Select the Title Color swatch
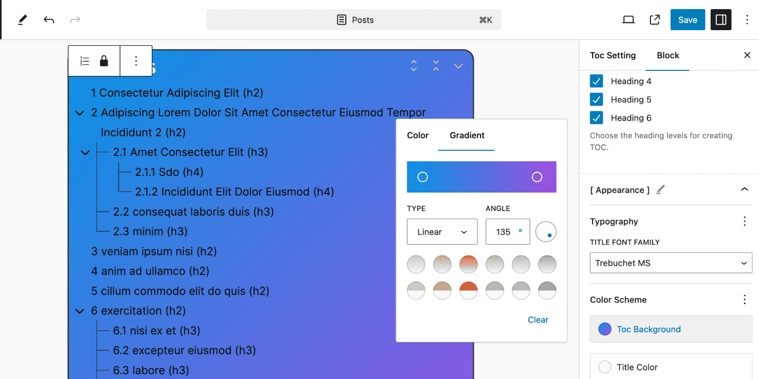 point(605,367)
